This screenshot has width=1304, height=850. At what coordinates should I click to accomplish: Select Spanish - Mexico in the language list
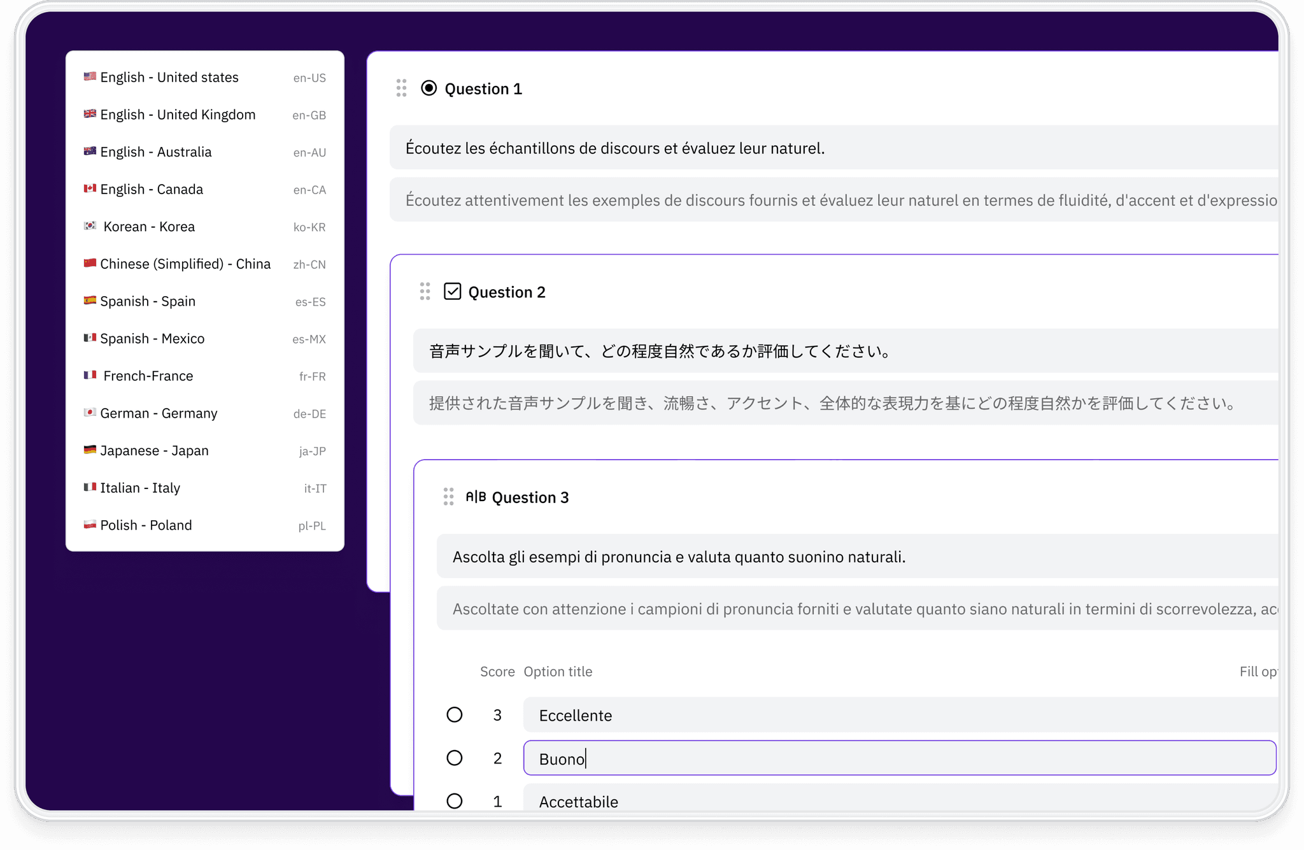(x=152, y=338)
